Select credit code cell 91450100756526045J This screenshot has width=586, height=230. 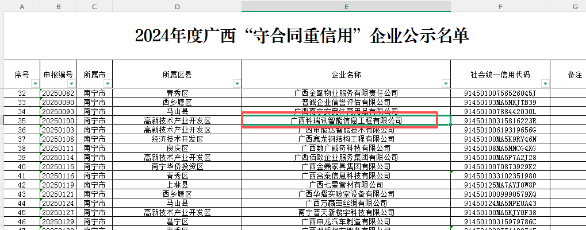point(500,93)
